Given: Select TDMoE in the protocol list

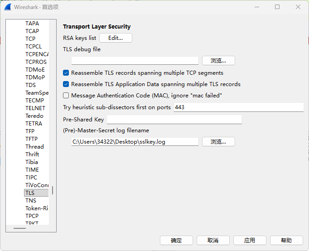Looking at the screenshot, I should point(35,70).
